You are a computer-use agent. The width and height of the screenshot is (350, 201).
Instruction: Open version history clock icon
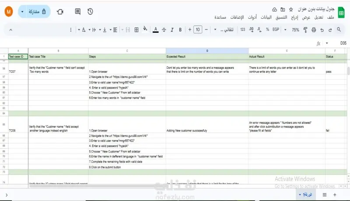click(x=90, y=12)
